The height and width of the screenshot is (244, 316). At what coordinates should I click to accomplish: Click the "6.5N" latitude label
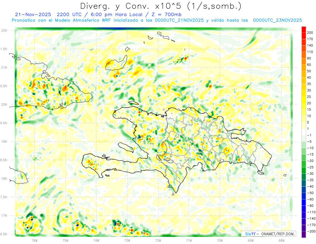click(x=3, y=234)
